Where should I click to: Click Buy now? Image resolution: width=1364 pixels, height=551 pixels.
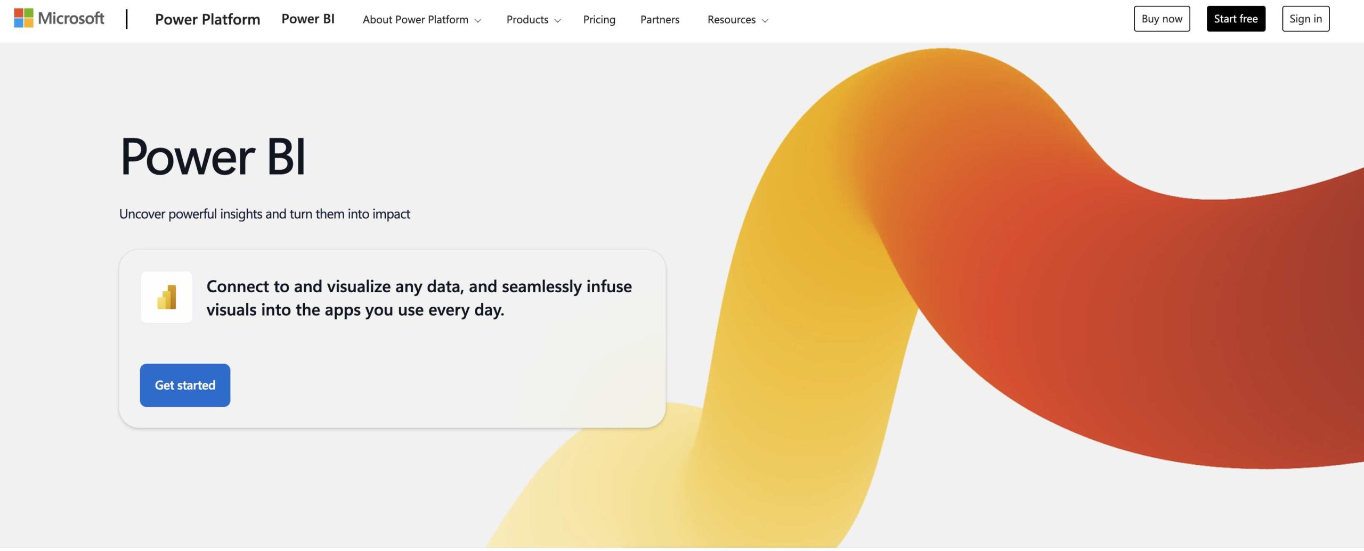point(1162,18)
